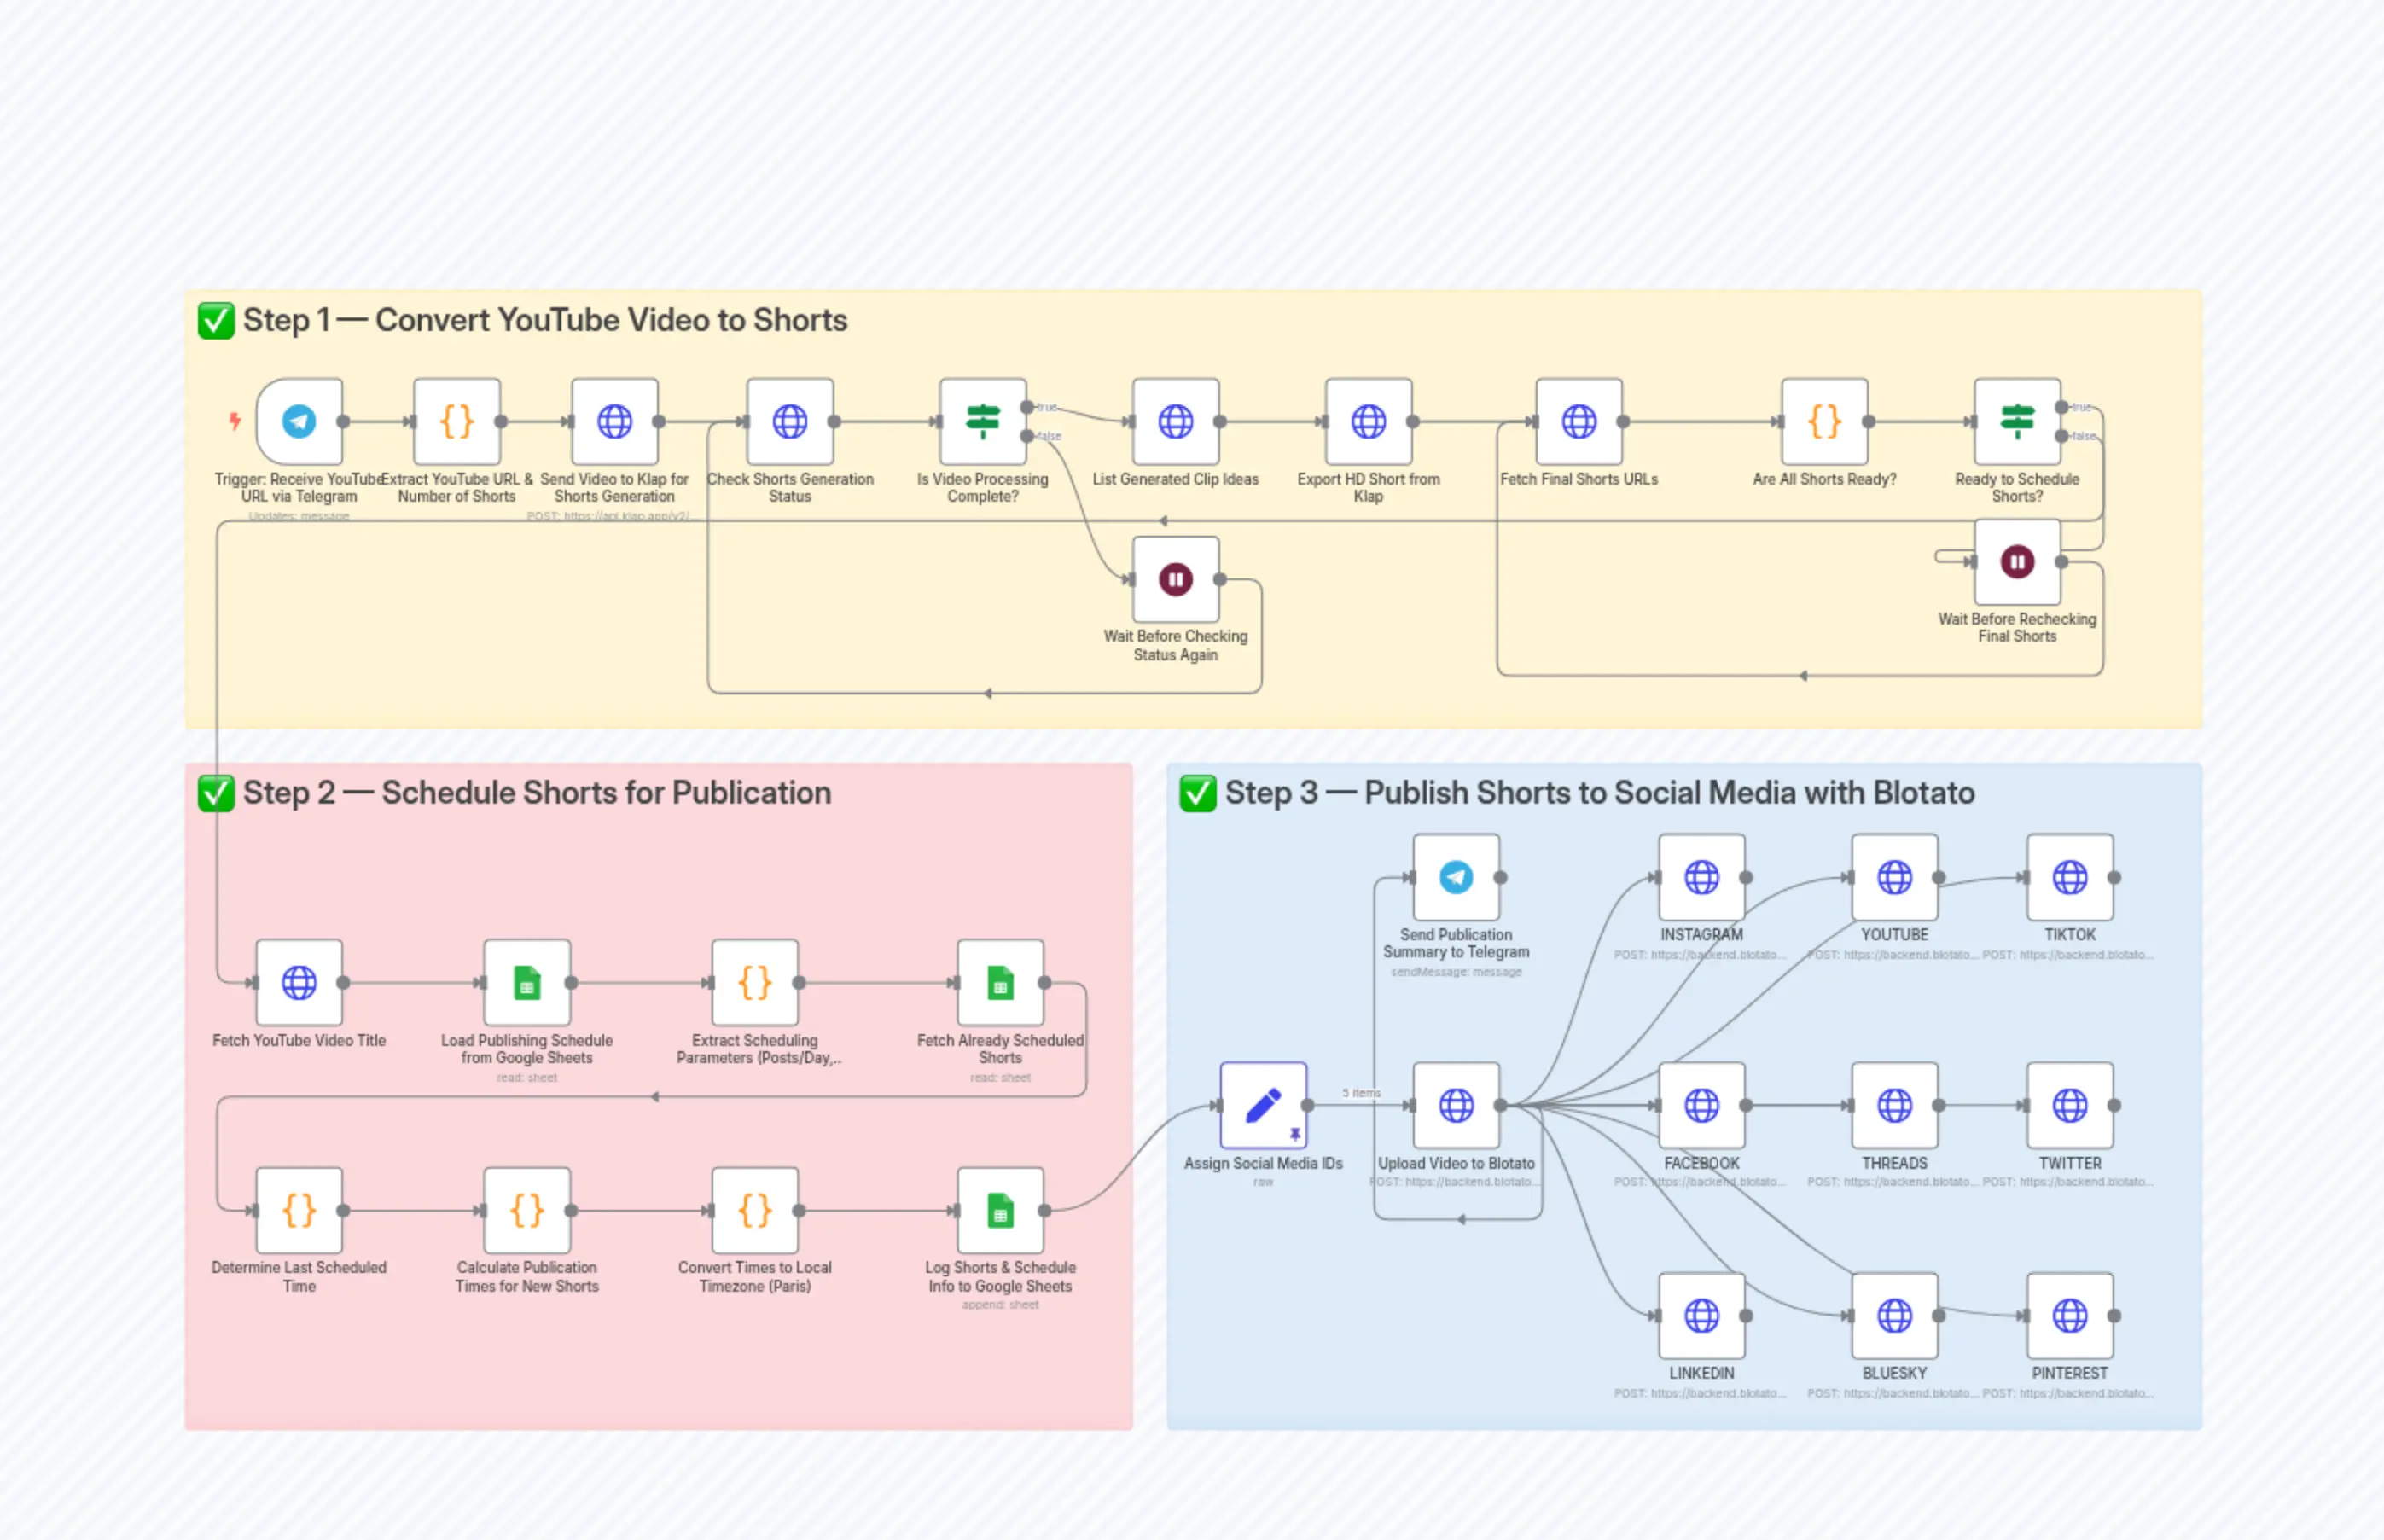Screen dimensions: 2384x1540
Task: Open the Calculate Publication Times code node
Action: (x=527, y=1211)
